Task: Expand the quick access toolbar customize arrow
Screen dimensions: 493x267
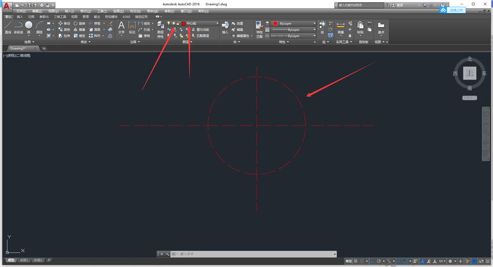Action: (x=53, y=5)
